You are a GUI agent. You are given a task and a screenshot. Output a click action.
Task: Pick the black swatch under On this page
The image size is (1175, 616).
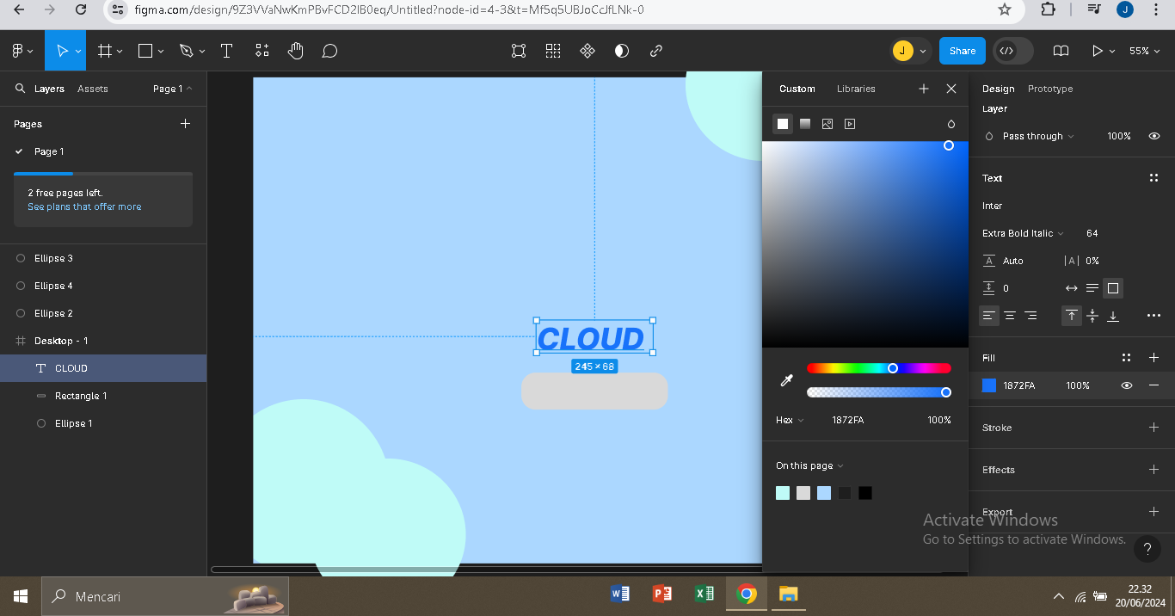coord(865,493)
